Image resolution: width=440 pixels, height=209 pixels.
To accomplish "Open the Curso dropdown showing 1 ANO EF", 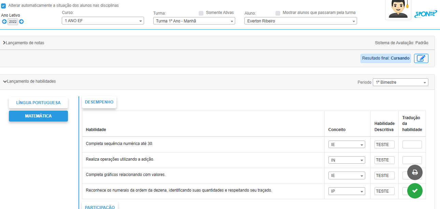I will pyautogui.click(x=102, y=21).
